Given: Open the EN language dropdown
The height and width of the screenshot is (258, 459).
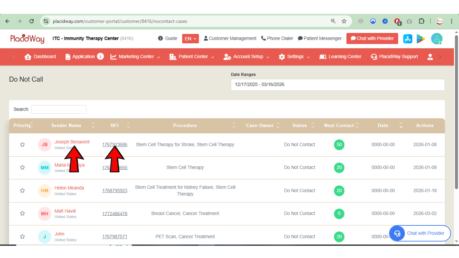Looking at the screenshot, I should coord(190,39).
